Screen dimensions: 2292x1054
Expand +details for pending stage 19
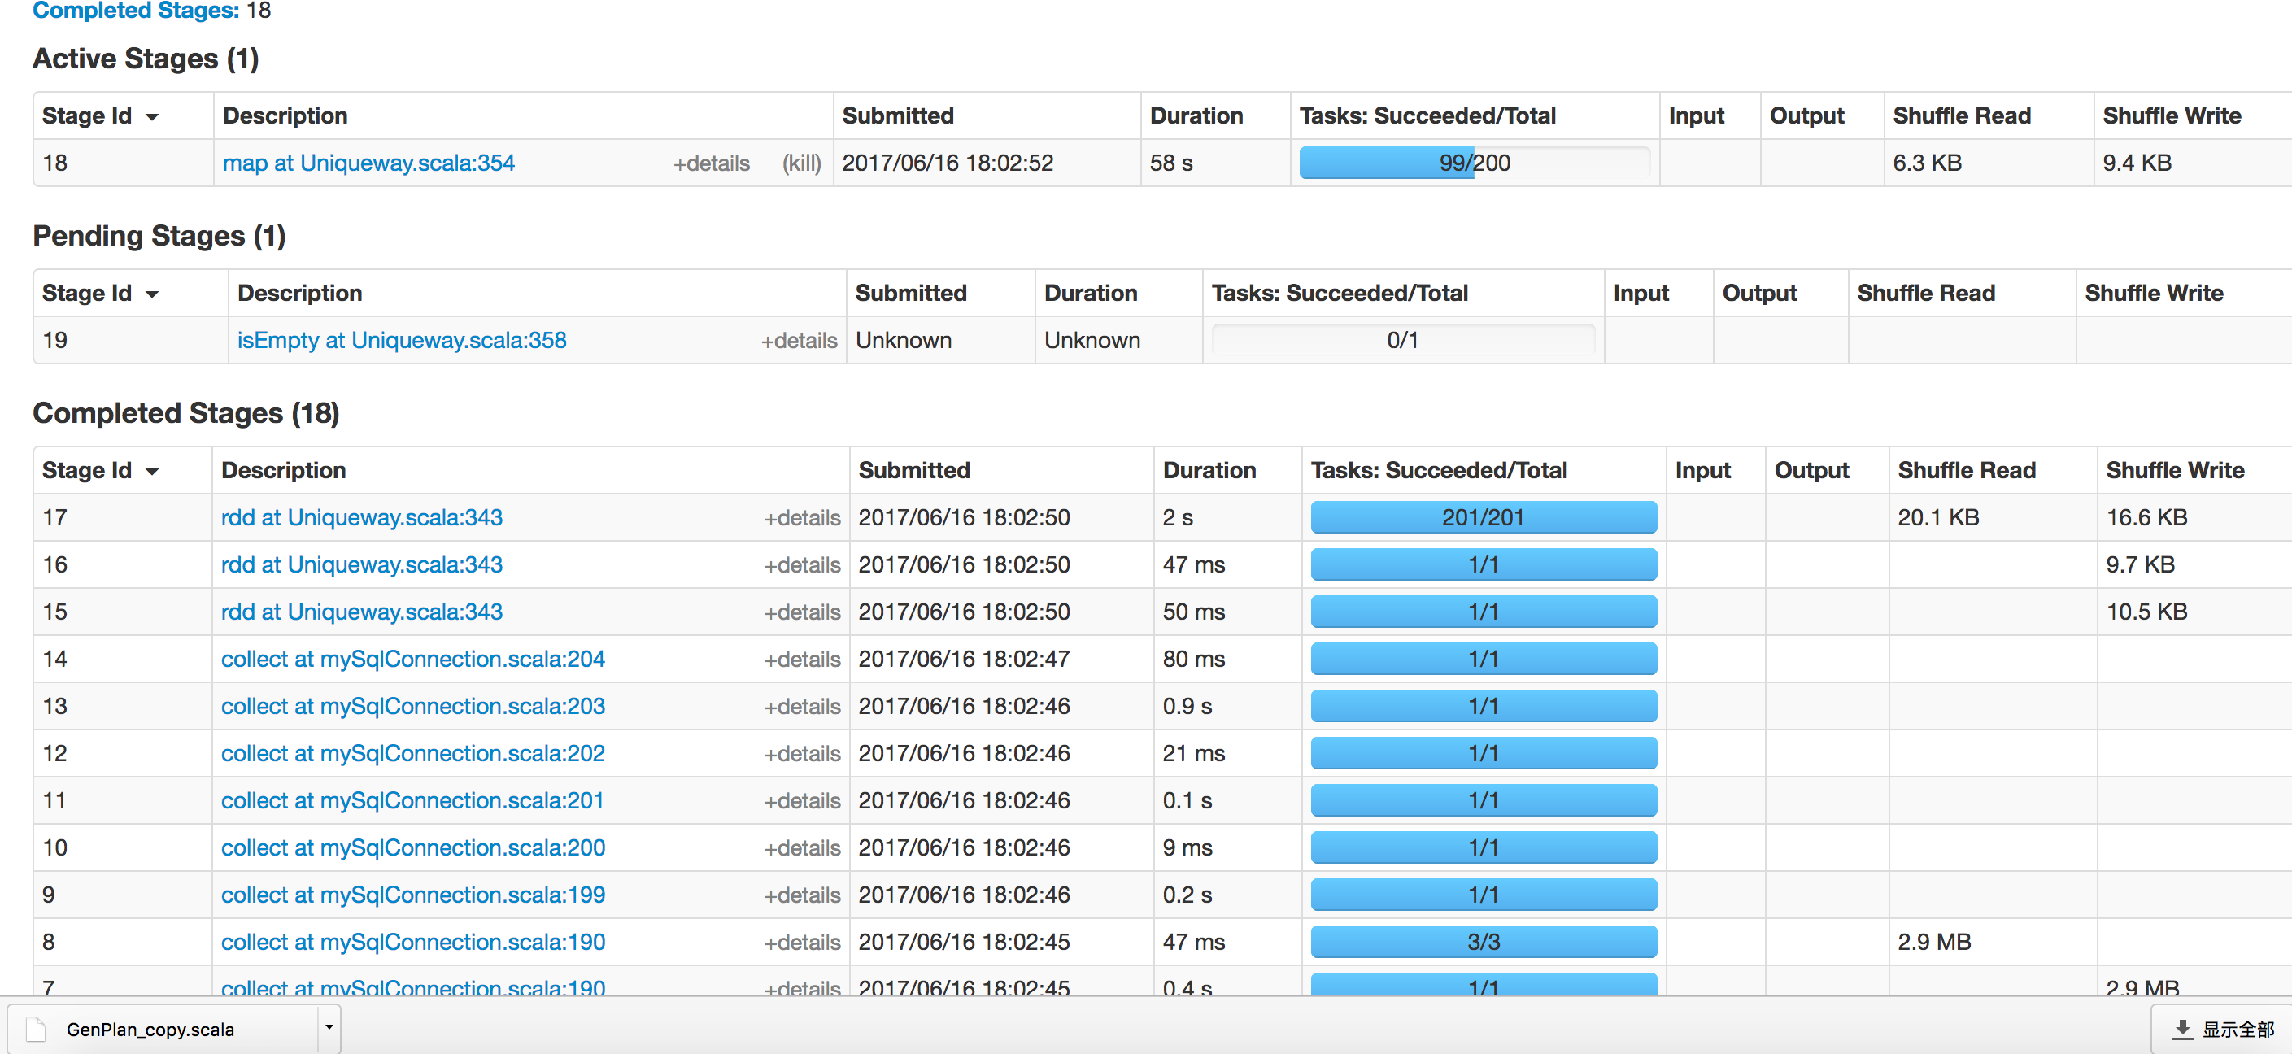click(798, 341)
